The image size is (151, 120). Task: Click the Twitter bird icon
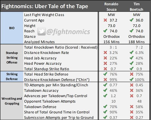click(x=42, y=31)
